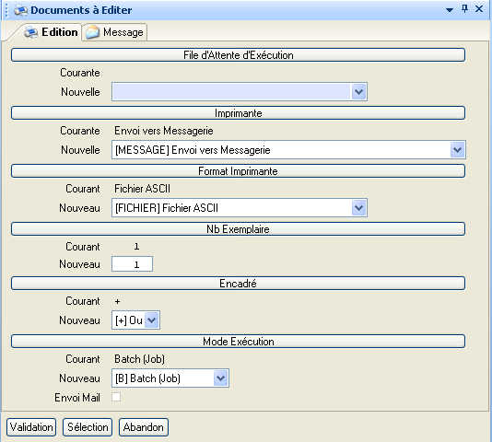Expand the Nouvelle execution queue dropdown

[x=359, y=92]
